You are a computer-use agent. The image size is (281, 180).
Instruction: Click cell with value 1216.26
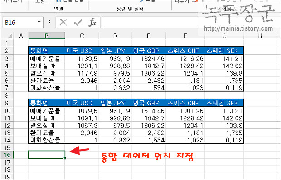[x=185, y=58]
